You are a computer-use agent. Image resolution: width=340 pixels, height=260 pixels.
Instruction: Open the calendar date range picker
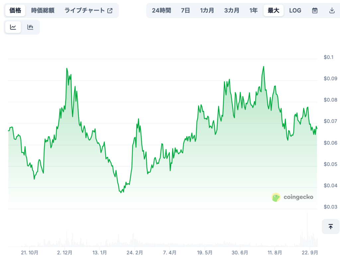click(315, 10)
